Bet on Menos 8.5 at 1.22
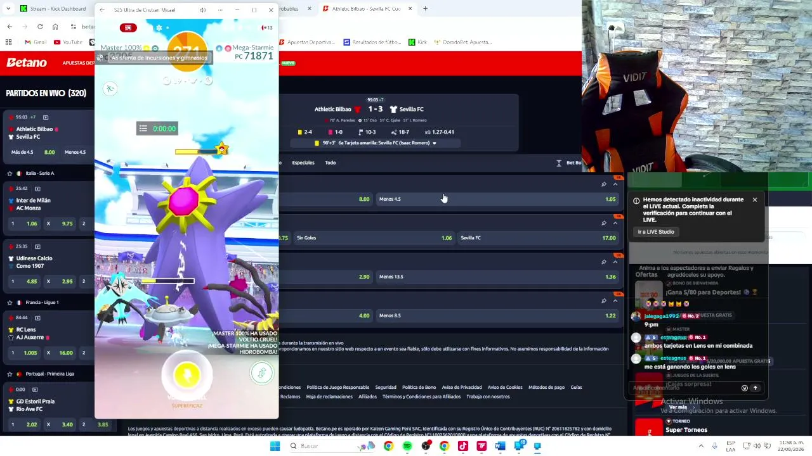 [497, 315]
